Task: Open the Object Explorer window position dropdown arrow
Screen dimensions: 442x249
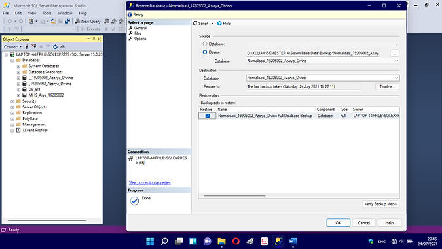Action: [88, 39]
